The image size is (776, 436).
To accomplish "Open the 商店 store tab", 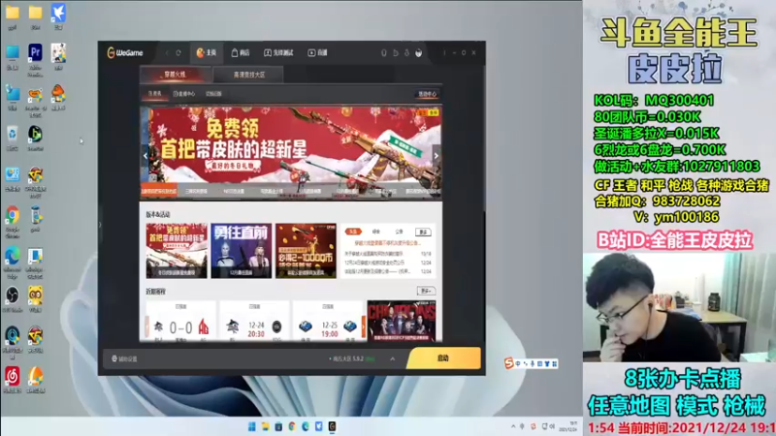I will click(241, 53).
